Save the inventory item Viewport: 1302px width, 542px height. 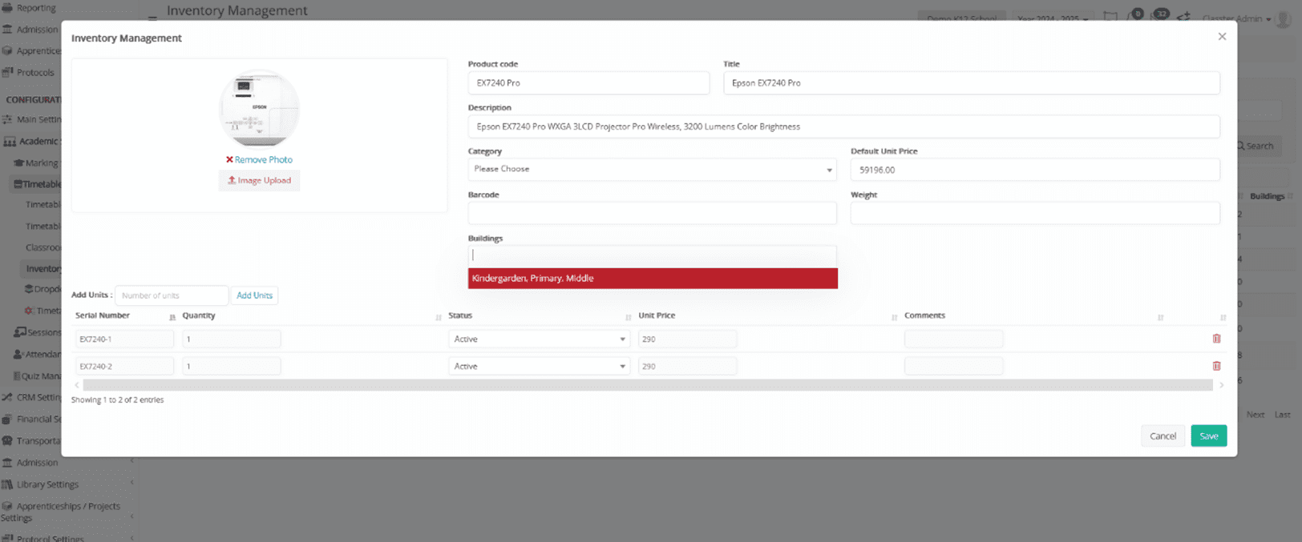[1208, 436]
